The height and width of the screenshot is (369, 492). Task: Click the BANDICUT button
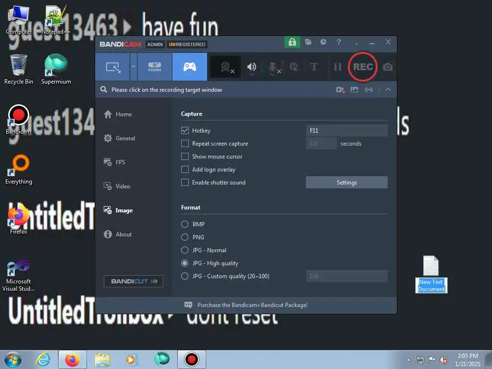coord(134,281)
